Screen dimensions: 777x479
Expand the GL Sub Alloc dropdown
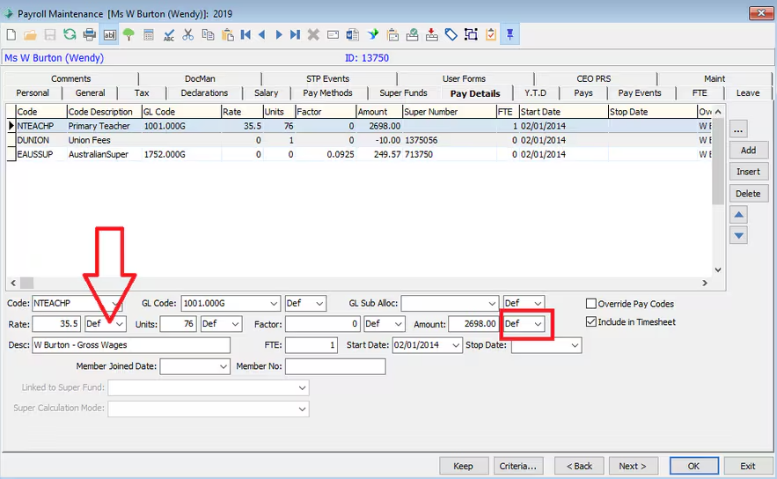coord(492,304)
